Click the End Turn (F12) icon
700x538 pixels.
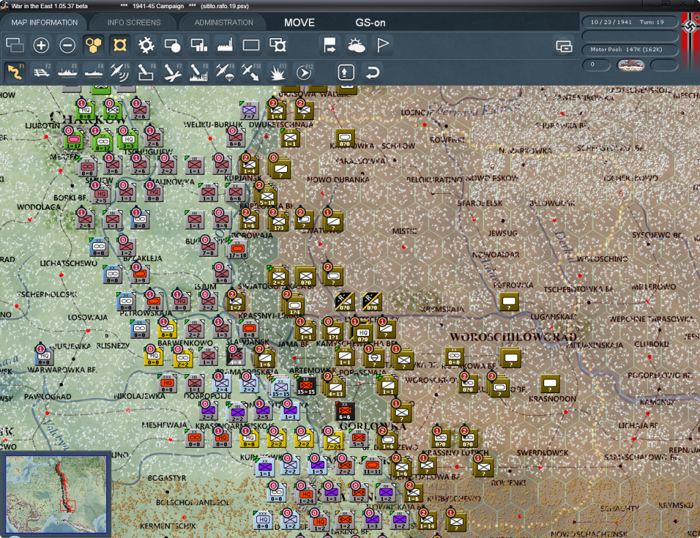[x=304, y=72]
